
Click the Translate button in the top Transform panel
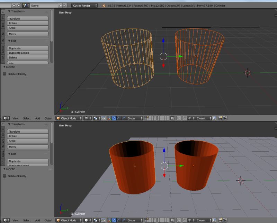27,19
